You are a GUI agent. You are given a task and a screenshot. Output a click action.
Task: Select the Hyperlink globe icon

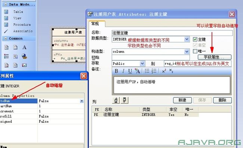24,56
